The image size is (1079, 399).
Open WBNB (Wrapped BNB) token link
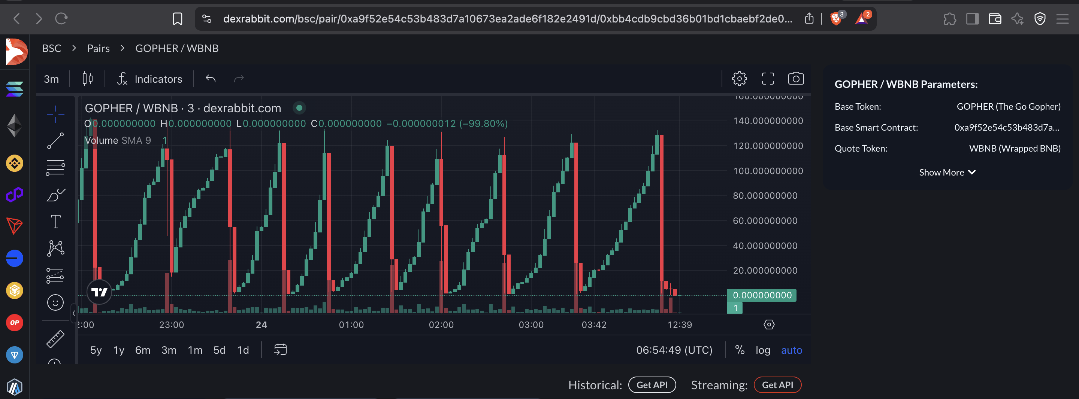(1015, 148)
